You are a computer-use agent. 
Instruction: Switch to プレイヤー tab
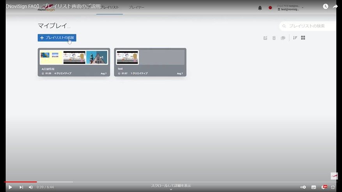coord(136,7)
